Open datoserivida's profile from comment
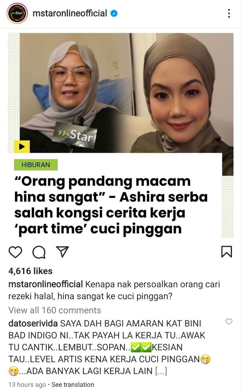The image size is (242, 392). (x=34, y=324)
